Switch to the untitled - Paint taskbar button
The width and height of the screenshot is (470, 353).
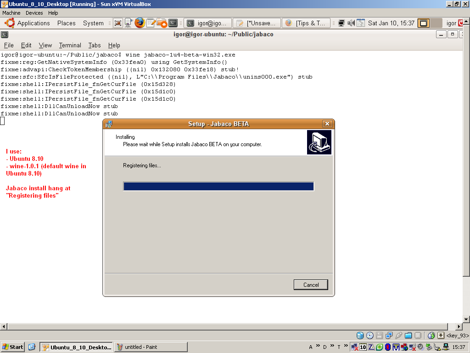(x=151, y=347)
